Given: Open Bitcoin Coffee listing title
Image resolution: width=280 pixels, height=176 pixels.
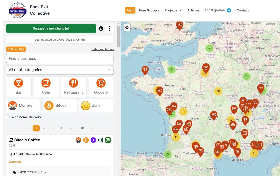Looking at the screenshot, I should coord(27,140).
